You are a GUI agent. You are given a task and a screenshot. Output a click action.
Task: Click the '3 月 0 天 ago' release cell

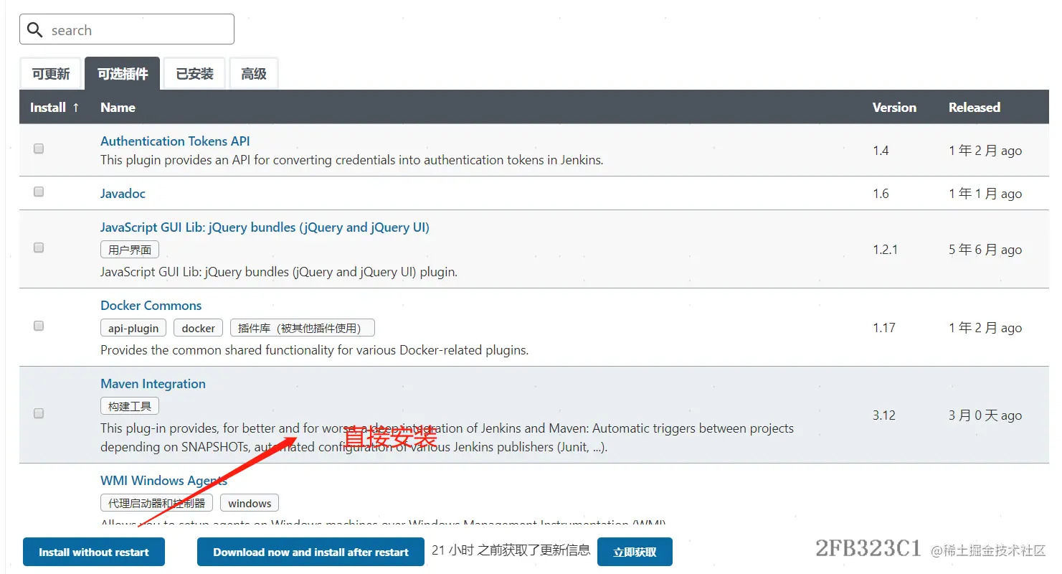point(985,415)
